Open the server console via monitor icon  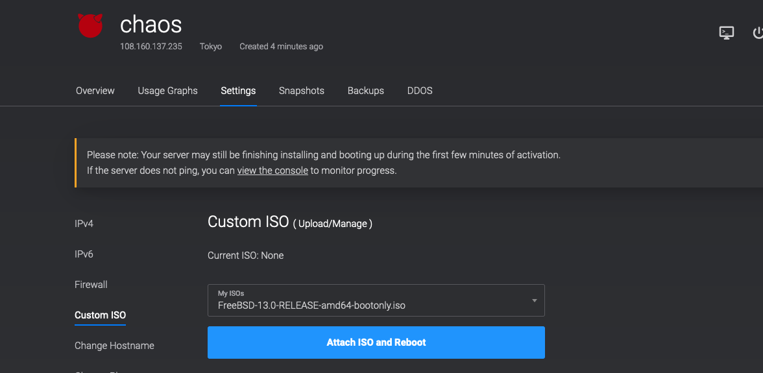tap(727, 32)
